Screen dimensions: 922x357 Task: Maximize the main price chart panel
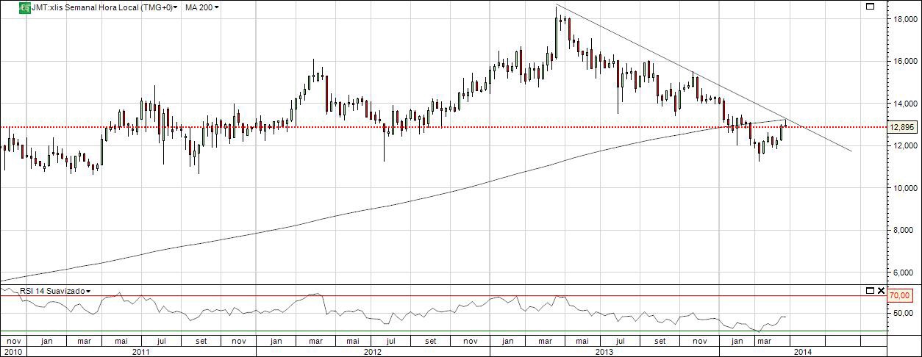[x=870, y=7]
